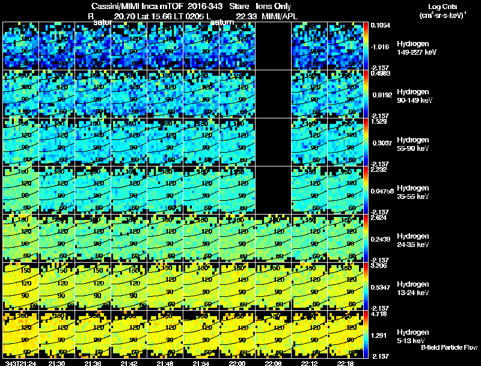Viewport: 481px width, 366px height.
Task: Click the 'Hydrogen 35-55 keV' row label
Action: pyautogui.click(x=413, y=192)
